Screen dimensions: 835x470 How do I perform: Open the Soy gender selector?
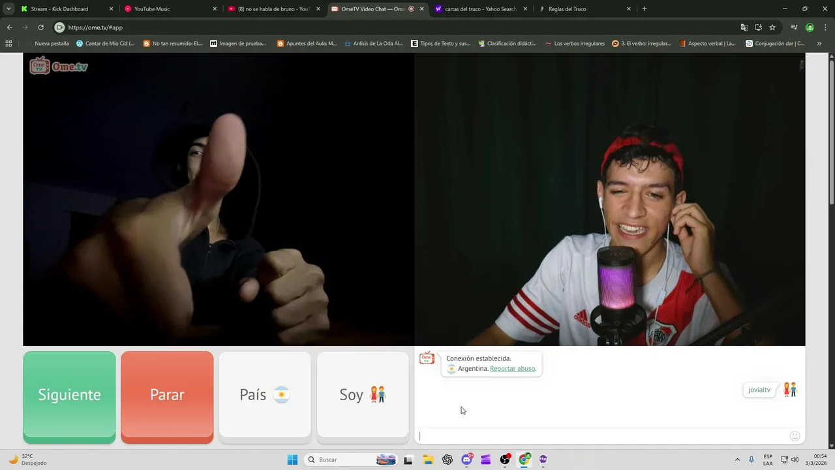[x=363, y=394]
